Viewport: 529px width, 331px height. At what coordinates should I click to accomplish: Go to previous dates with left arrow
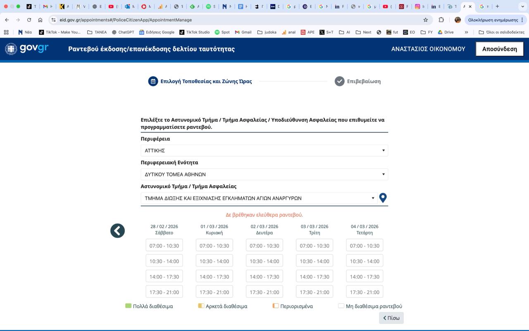tap(117, 231)
